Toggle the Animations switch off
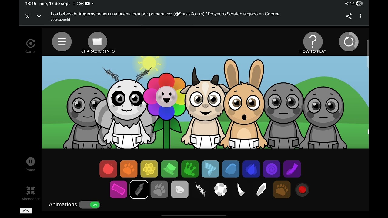 pyautogui.click(x=89, y=205)
